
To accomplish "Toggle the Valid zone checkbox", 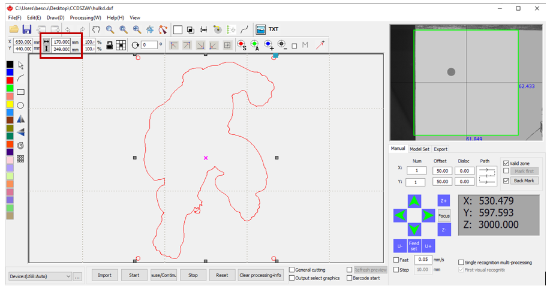I will click(506, 163).
